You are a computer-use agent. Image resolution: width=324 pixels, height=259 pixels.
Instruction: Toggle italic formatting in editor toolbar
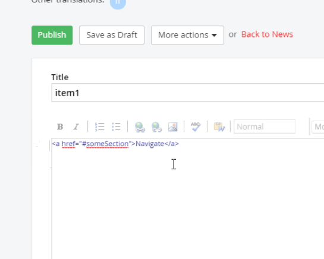[76, 127]
